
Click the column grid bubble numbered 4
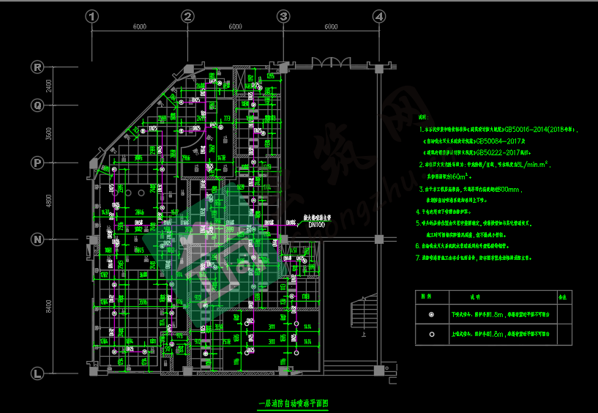tap(378, 16)
